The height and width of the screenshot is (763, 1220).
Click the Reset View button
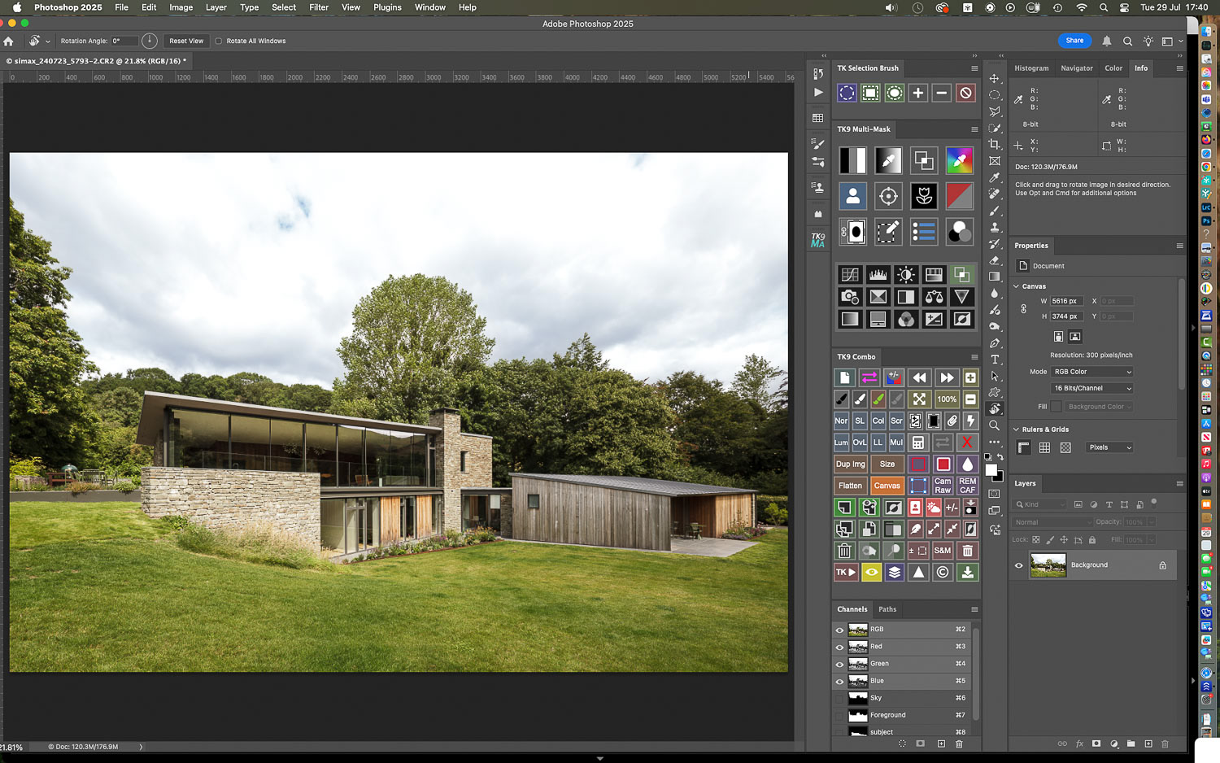(186, 41)
